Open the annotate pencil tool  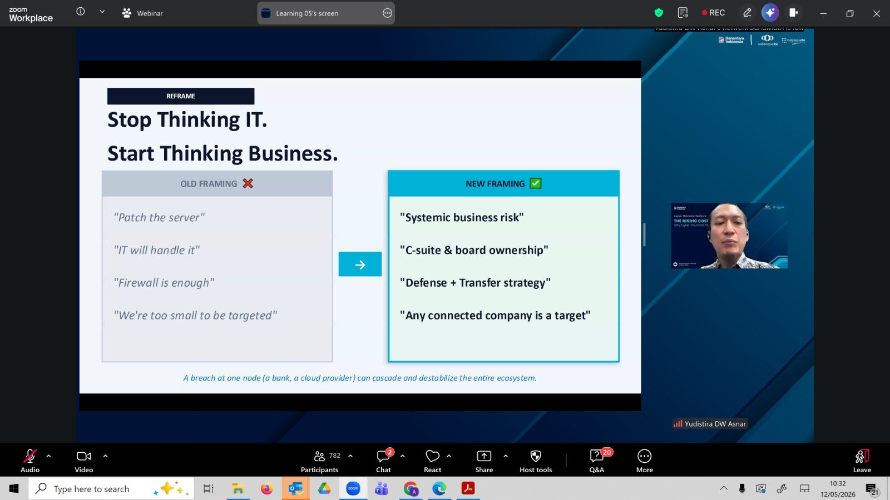[748, 13]
